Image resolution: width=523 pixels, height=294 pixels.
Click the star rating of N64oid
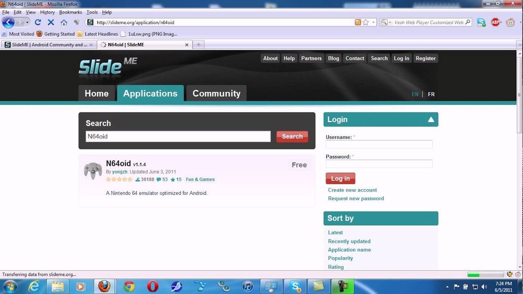pos(119,180)
